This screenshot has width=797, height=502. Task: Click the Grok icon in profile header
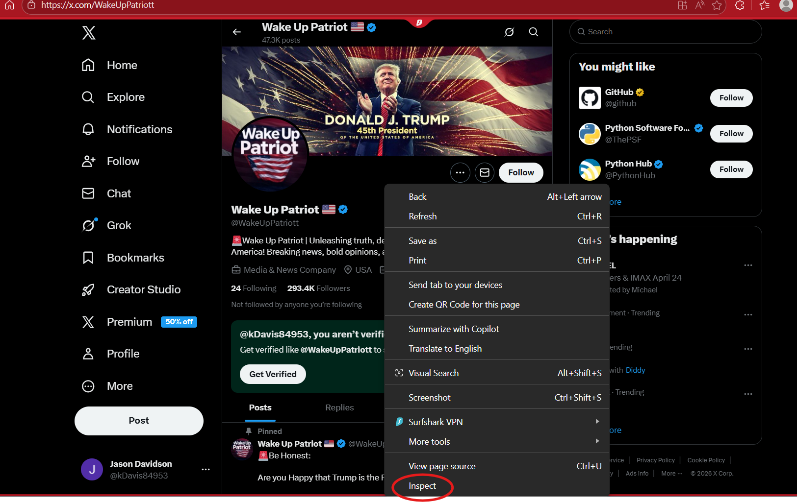click(510, 32)
